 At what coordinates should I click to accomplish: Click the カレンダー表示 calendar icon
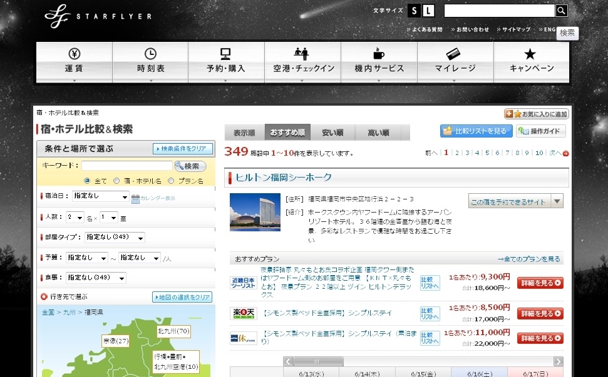(135, 199)
